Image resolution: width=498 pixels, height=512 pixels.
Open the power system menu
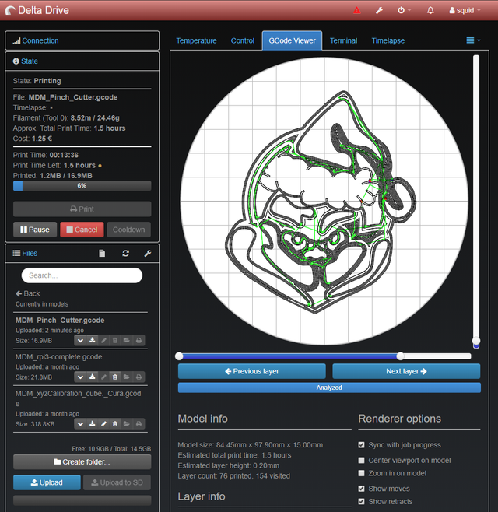click(x=404, y=10)
